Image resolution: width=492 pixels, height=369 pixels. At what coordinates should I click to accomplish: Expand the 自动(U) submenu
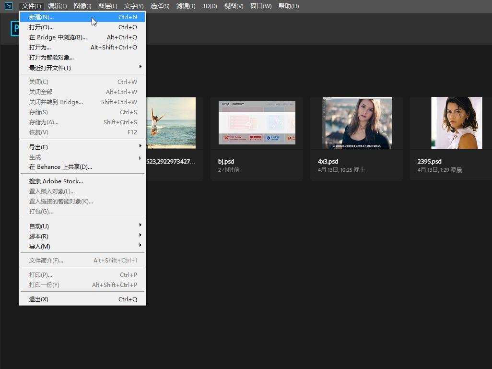click(x=39, y=226)
